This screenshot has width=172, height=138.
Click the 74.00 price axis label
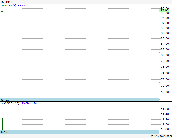(165, 73)
